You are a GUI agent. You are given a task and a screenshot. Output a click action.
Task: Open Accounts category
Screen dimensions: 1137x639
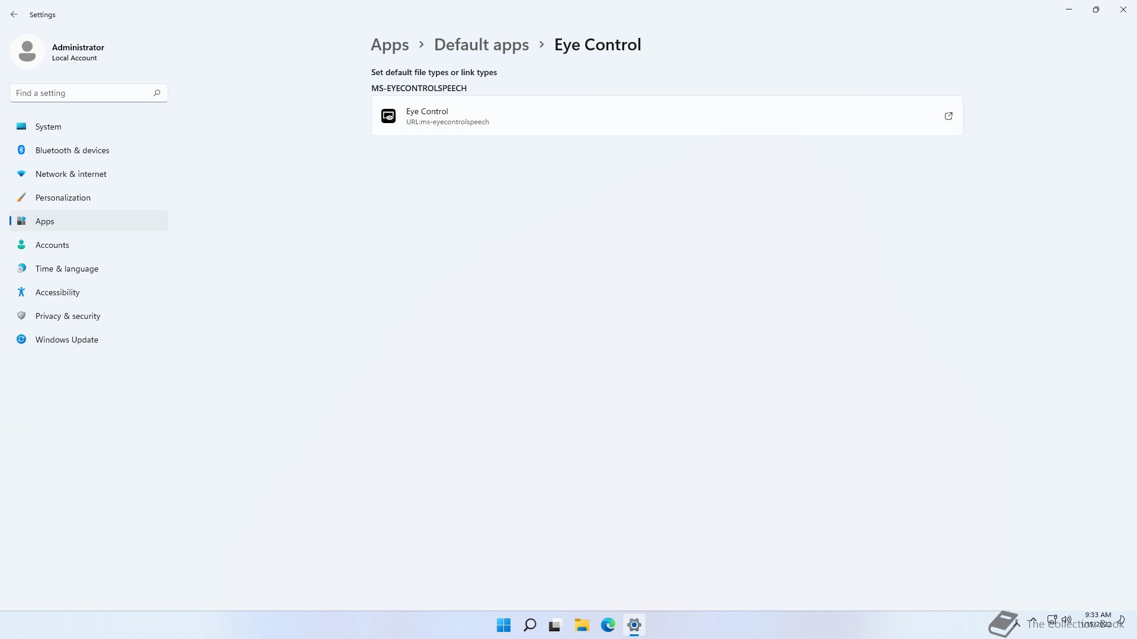[89, 245]
